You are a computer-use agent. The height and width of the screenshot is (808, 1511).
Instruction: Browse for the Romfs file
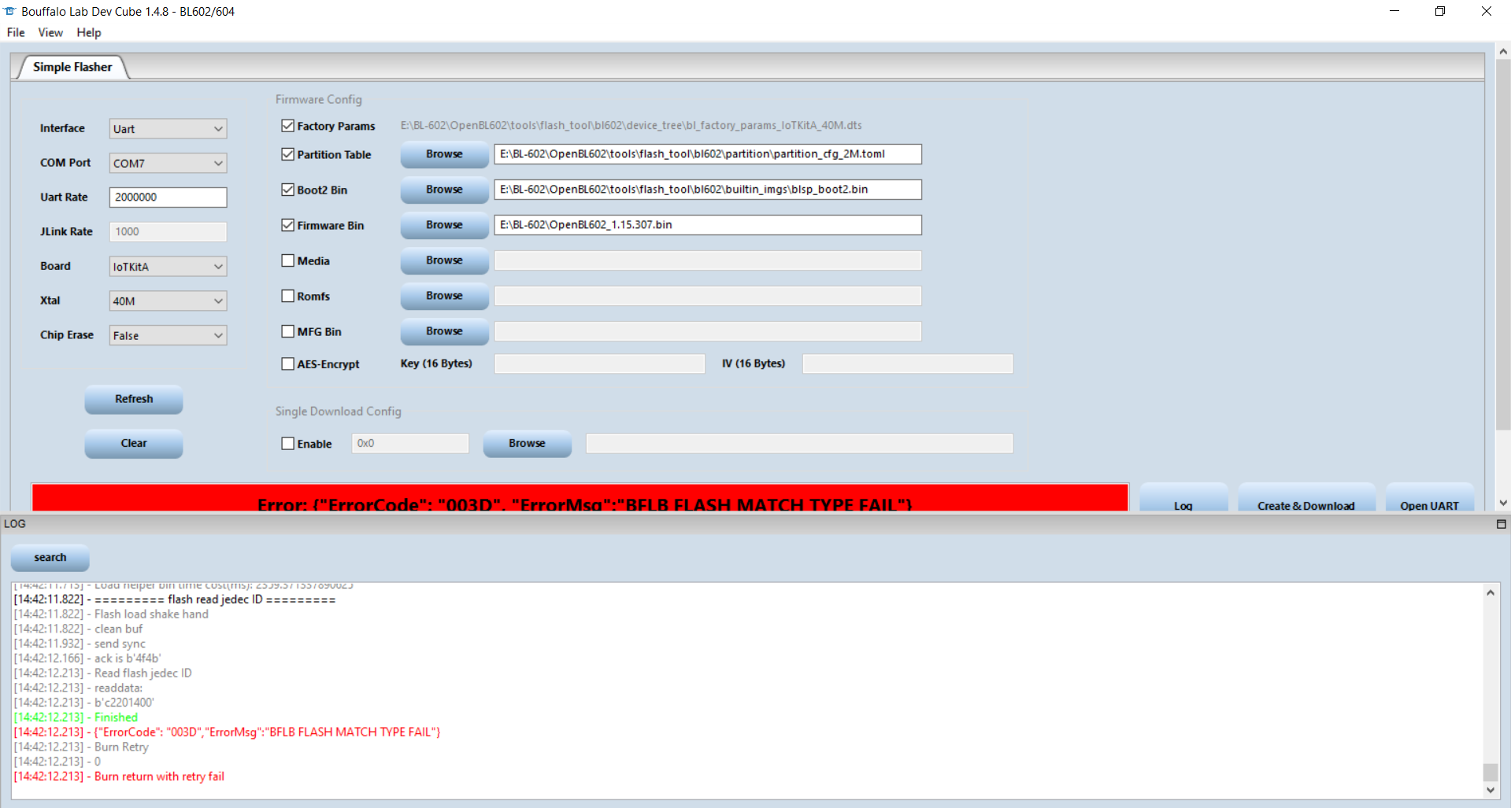444,296
